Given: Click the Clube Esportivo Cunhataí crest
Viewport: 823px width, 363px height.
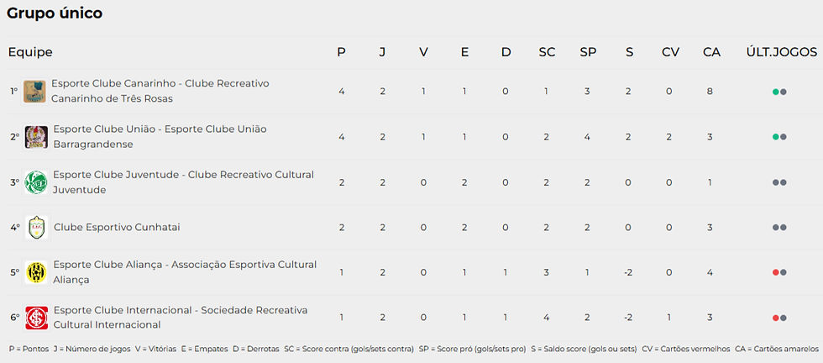Looking at the screenshot, I should point(36,227).
